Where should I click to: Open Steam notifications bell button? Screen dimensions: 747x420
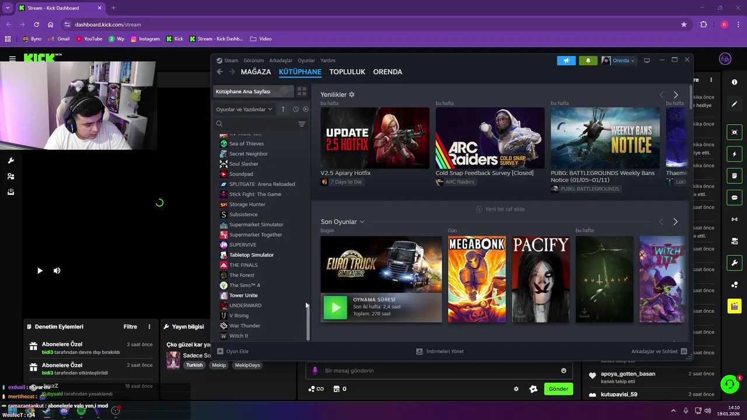pos(588,61)
